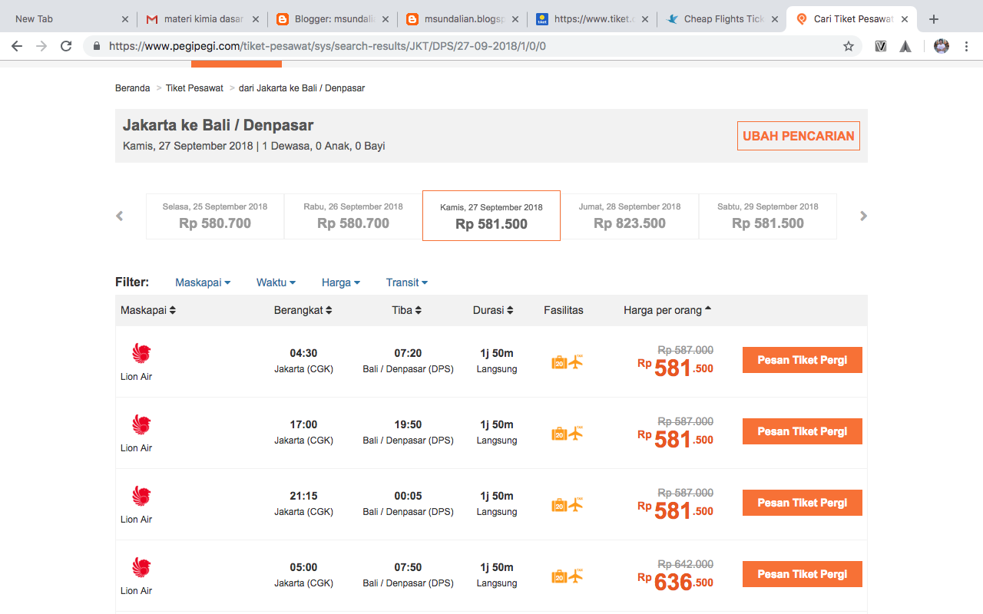Book the 21:15 flight with Pesan Tiket Pergi
The width and height of the screenshot is (983, 614).
point(802,503)
